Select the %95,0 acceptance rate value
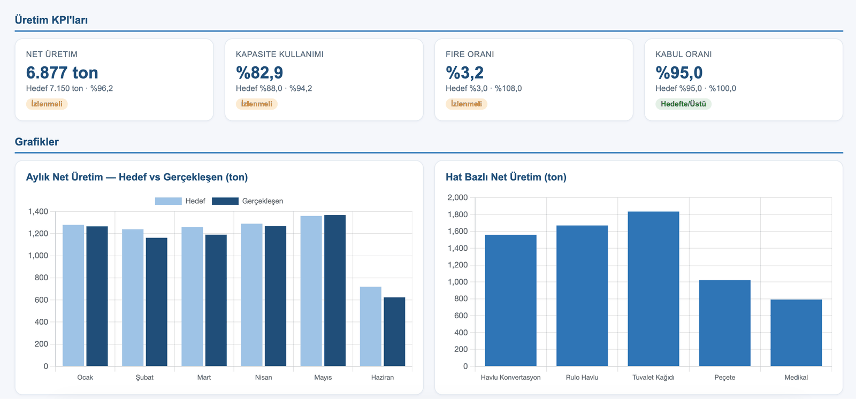This screenshot has height=399, width=856. tap(679, 72)
